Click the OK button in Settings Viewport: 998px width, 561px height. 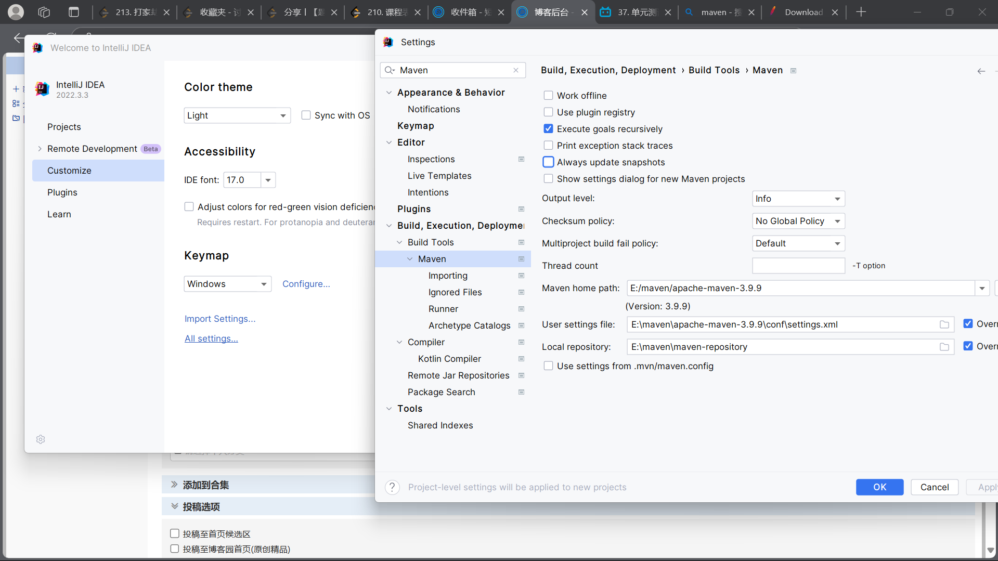point(879,487)
